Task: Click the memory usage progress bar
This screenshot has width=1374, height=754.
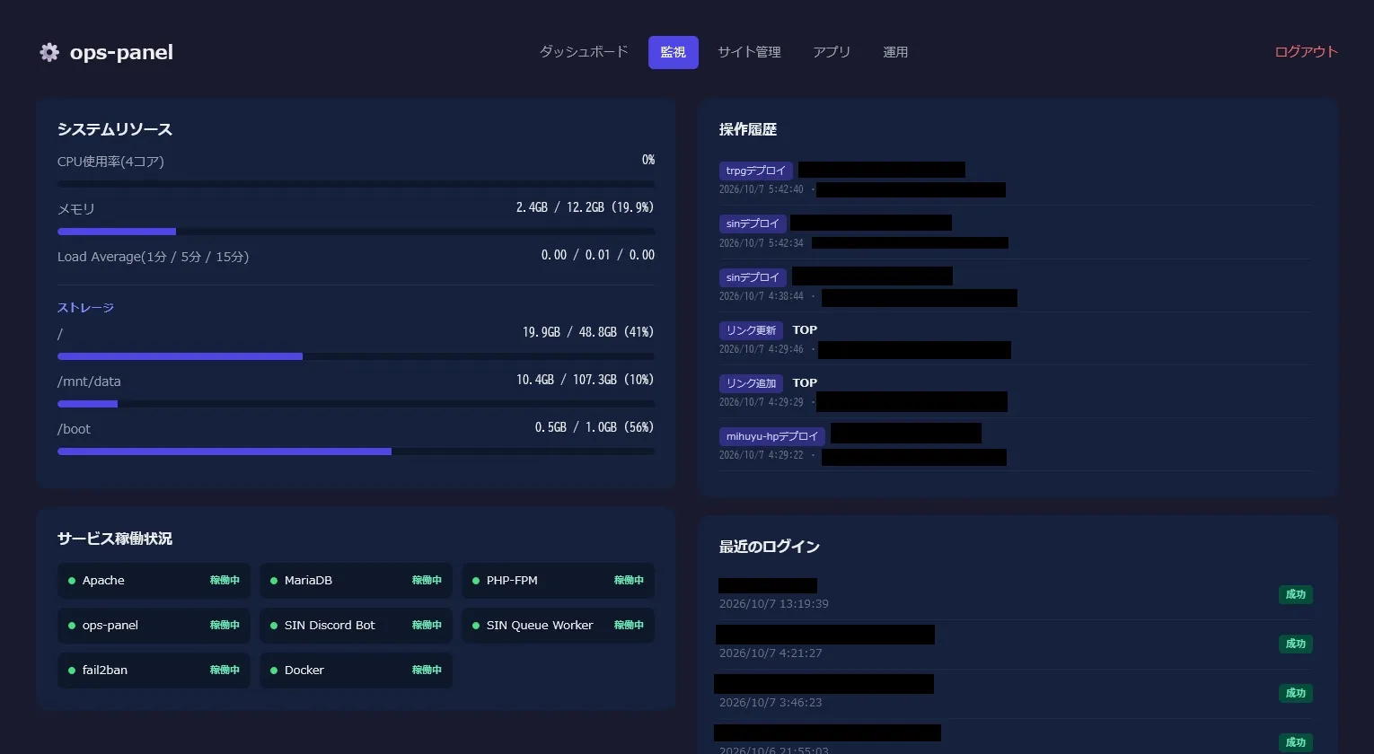Action: coord(356,232)
